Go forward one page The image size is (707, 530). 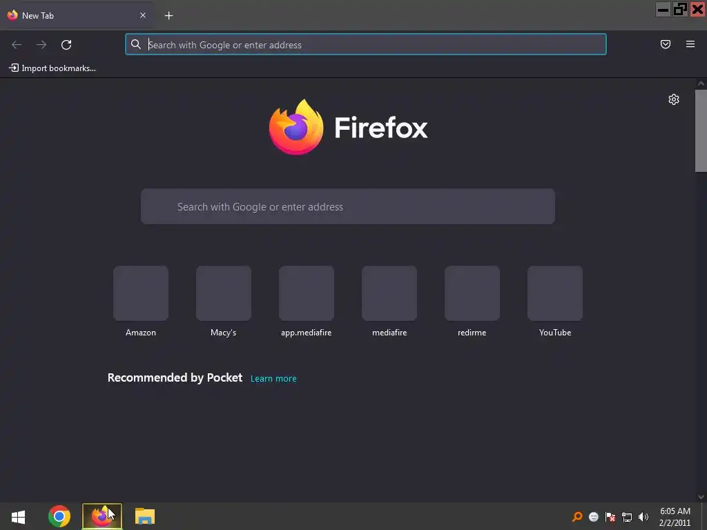[41, 45]
